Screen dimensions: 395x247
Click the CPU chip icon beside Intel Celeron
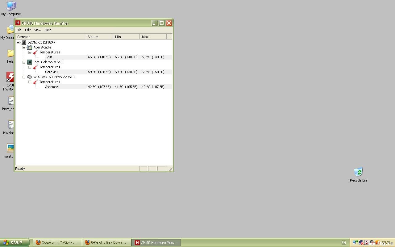(30, 62)
